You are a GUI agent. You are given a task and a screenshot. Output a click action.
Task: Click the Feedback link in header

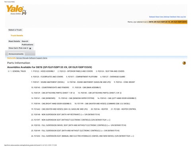[x=173, y=17]
